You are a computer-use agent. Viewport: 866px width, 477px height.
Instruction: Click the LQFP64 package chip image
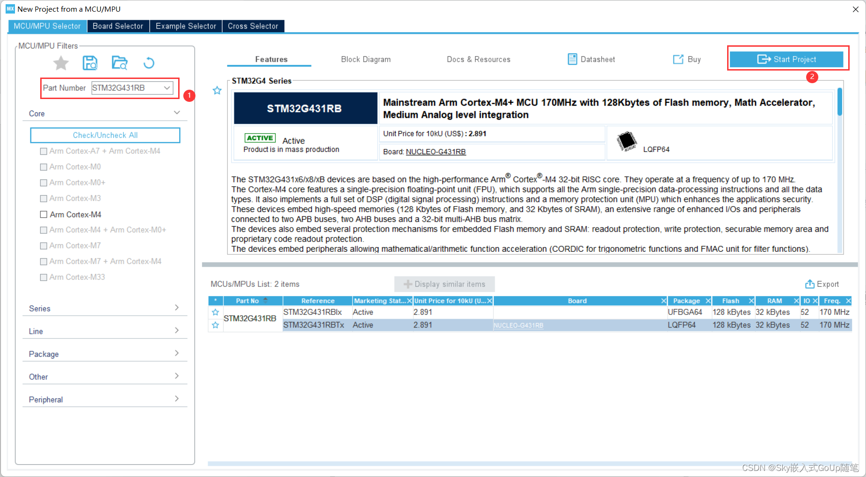pos(627,141)
